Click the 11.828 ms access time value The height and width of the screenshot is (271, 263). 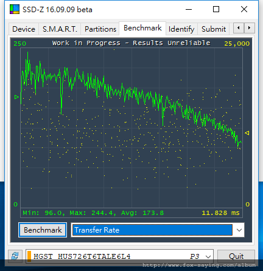220,213
